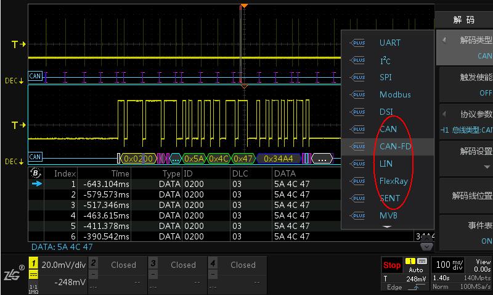
Task: Expand the decode type (解码类型) selector
Action: point(466,48)
